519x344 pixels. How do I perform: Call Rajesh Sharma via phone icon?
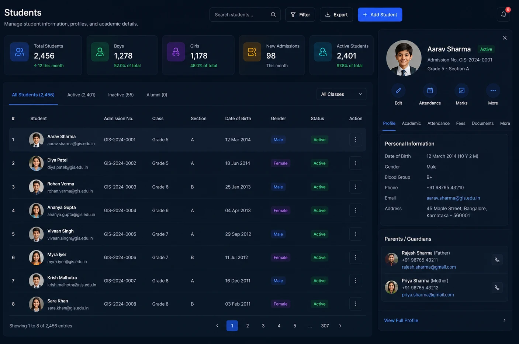497,260
